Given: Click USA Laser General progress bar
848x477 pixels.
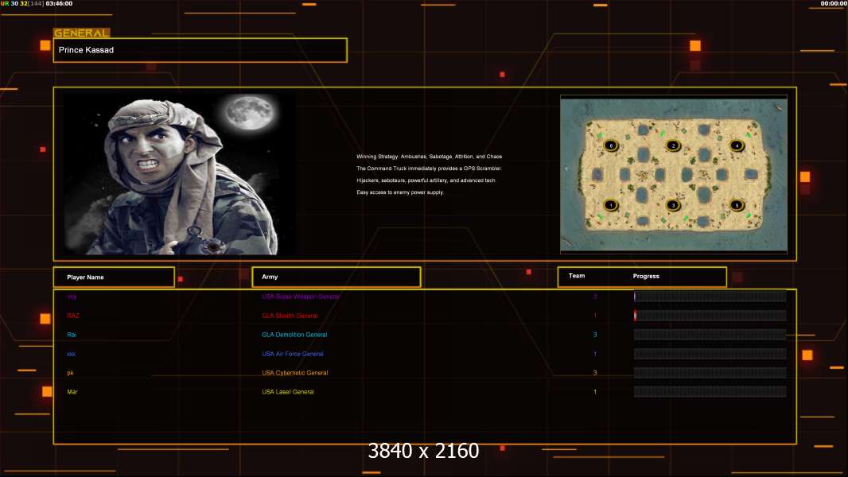Looking at the screenshot, I should [x=710, y=392].
